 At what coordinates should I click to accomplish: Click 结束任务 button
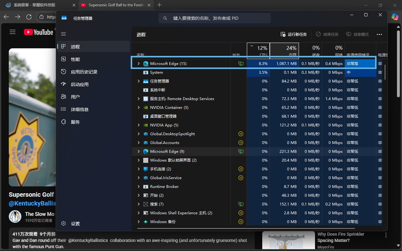pyautogui.click(x=327, y=34)
